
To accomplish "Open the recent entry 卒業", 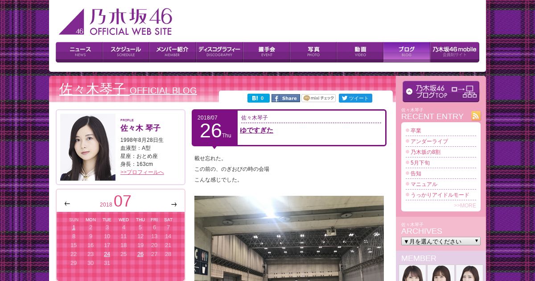I will (416, 131).
